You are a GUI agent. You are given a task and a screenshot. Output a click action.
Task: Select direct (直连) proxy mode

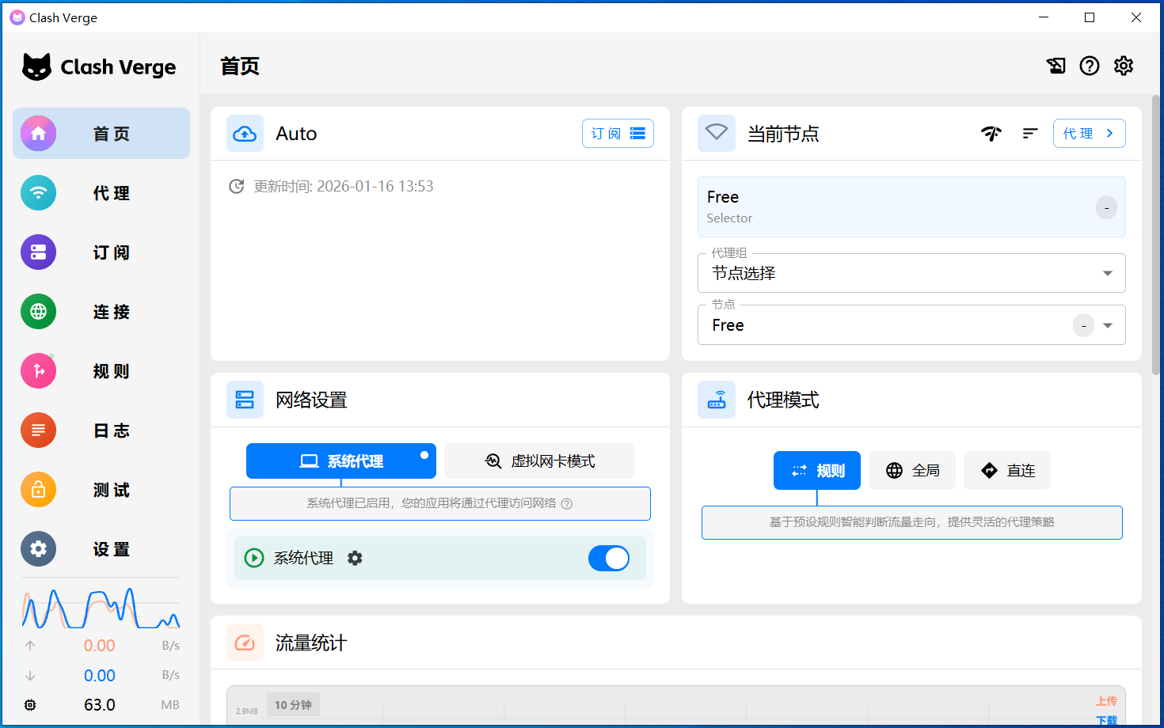click(1007, 471)
